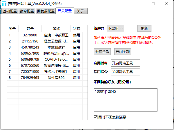
Task: Open the 关于 tab
Action: coord(81,11)
